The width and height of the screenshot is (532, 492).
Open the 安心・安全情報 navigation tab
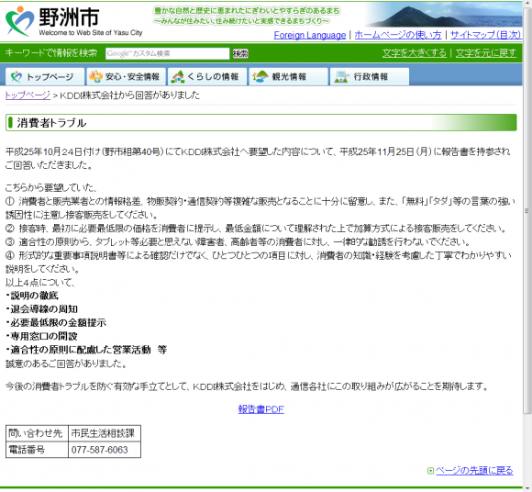[x=127, y=76]
